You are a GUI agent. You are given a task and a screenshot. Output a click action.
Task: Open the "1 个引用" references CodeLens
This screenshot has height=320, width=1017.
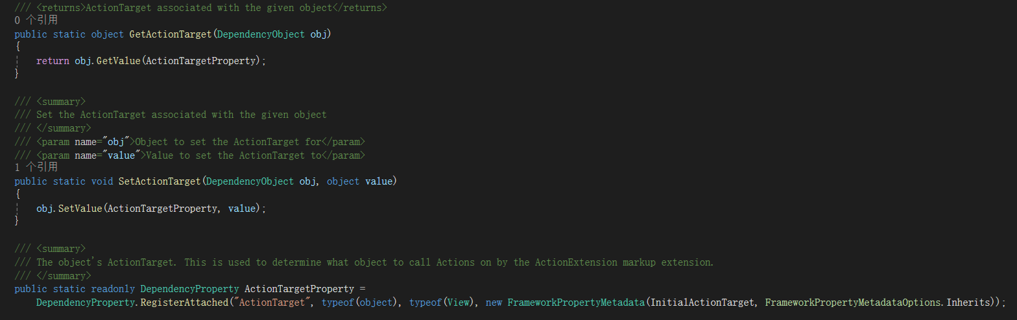click(36, 168)
